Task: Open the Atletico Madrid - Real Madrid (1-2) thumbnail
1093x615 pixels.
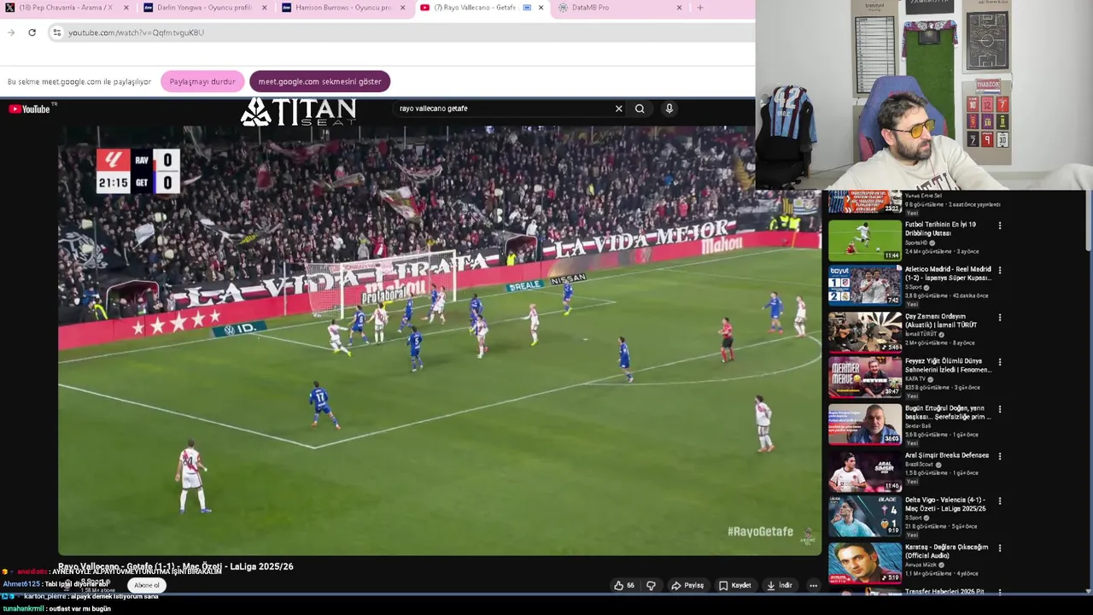Action: pos(864,284)
